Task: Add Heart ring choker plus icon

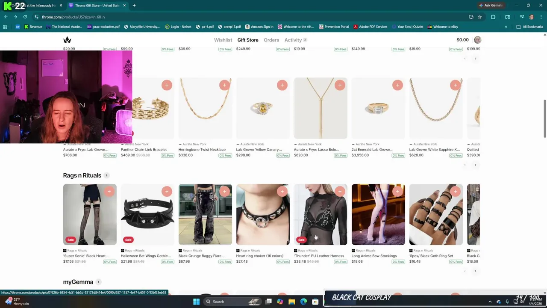Action: tap(282, 192)
